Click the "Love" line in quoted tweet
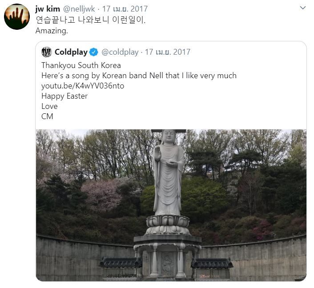This screenshot has height=288, width=314. pyautogui.click(x=49, y=106)
